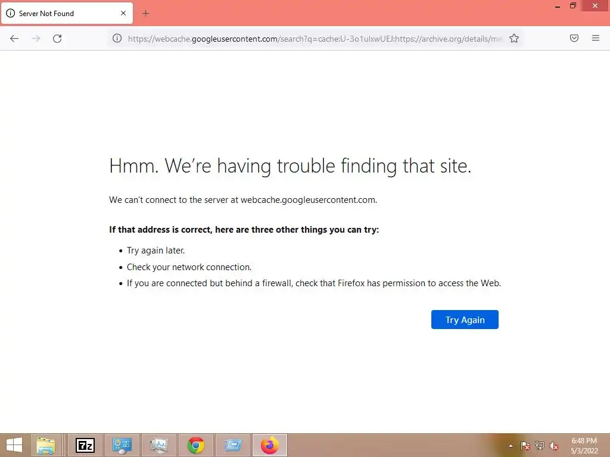Open a new tab
This screenshot has width=610, height=457.
[x=145, y=14]
